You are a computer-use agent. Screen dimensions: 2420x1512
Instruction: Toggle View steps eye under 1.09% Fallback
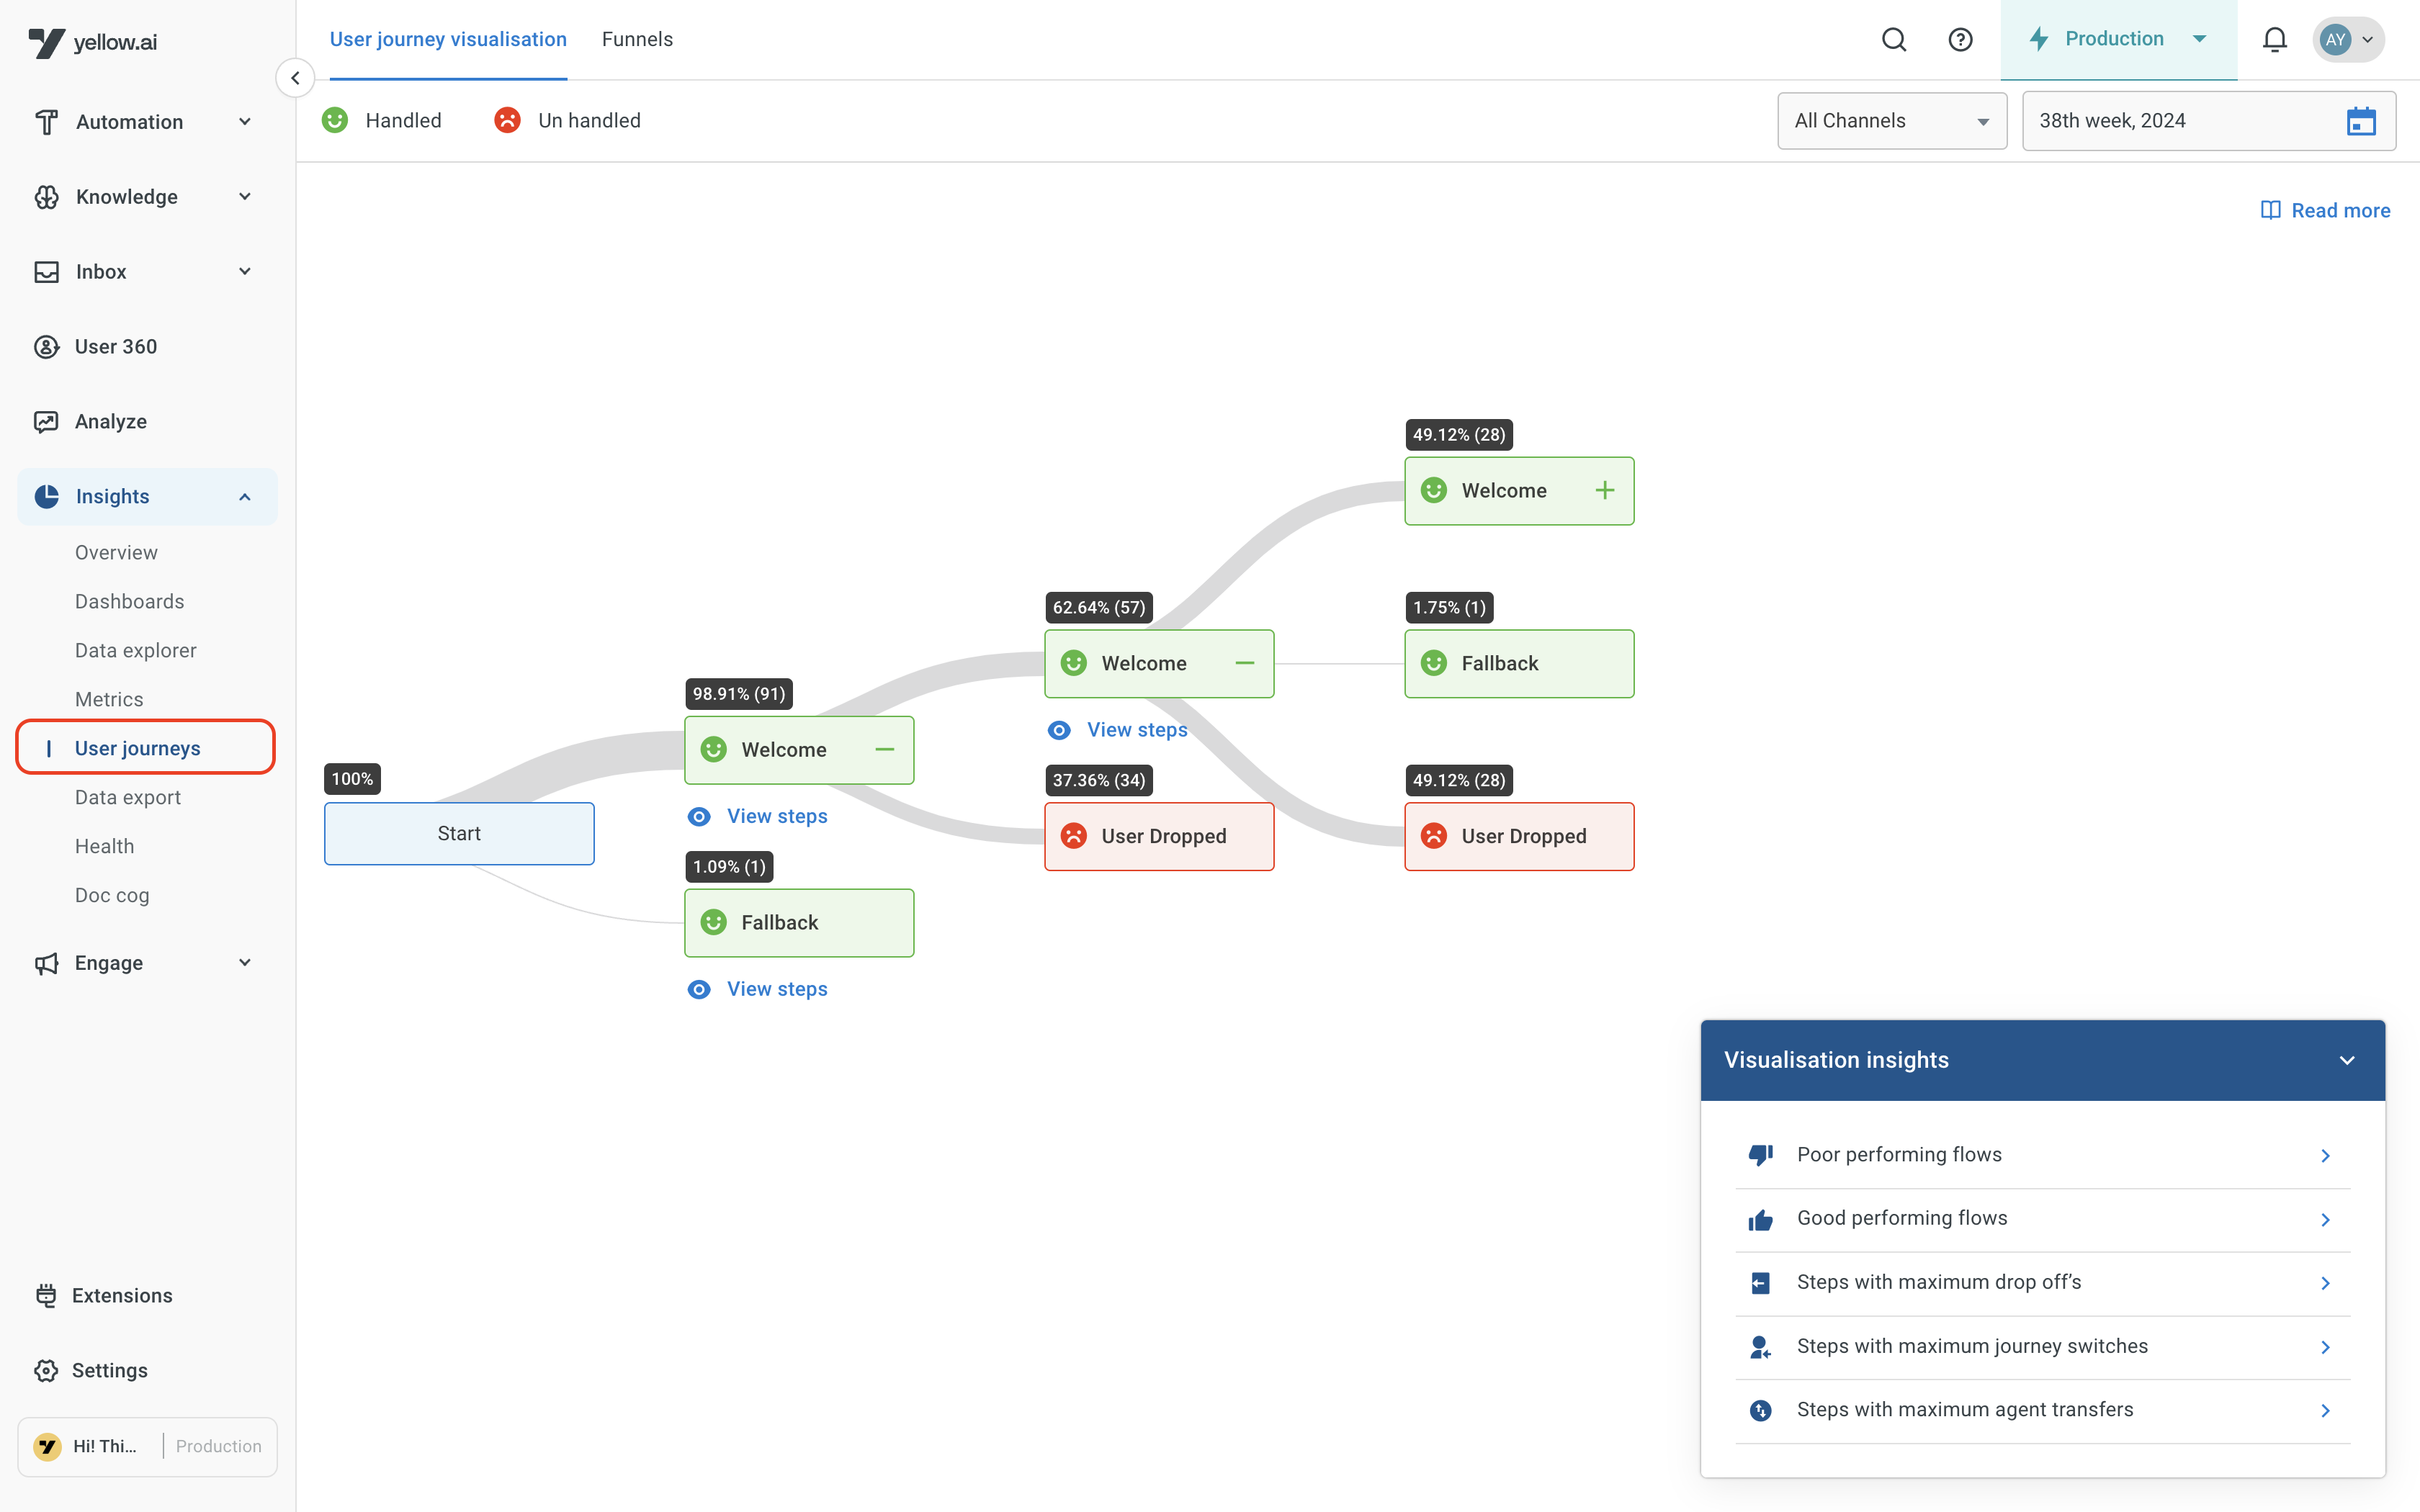coord(699,989)
